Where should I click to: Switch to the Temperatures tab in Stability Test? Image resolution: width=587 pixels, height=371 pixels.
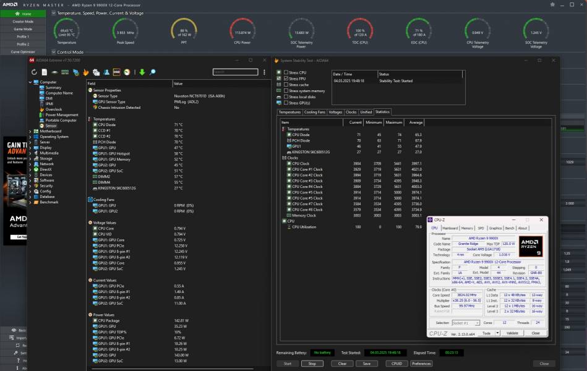(289, 112)
